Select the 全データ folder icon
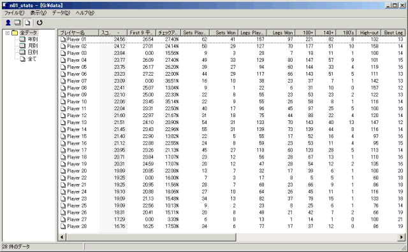 15,32
